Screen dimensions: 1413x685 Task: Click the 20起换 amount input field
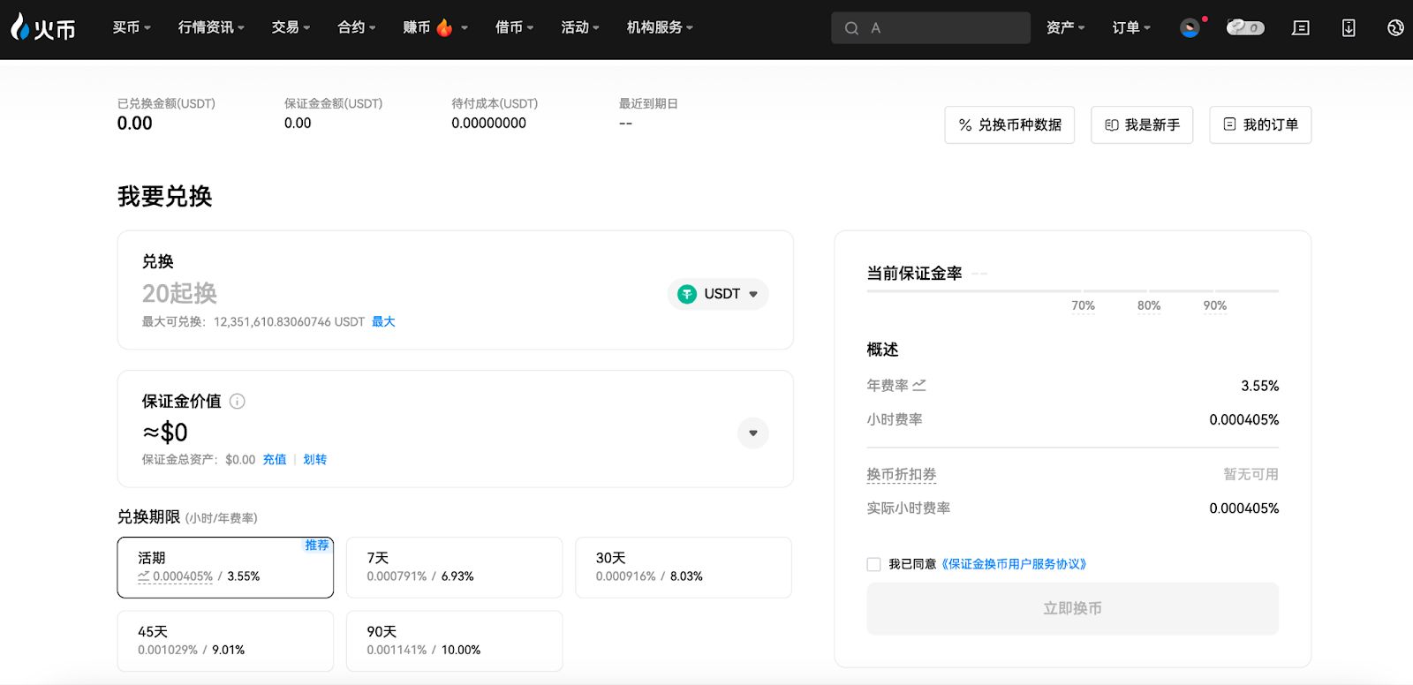point(353,293)
